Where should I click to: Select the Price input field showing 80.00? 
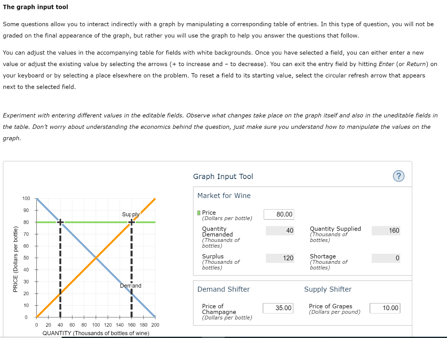click(279, 214)
